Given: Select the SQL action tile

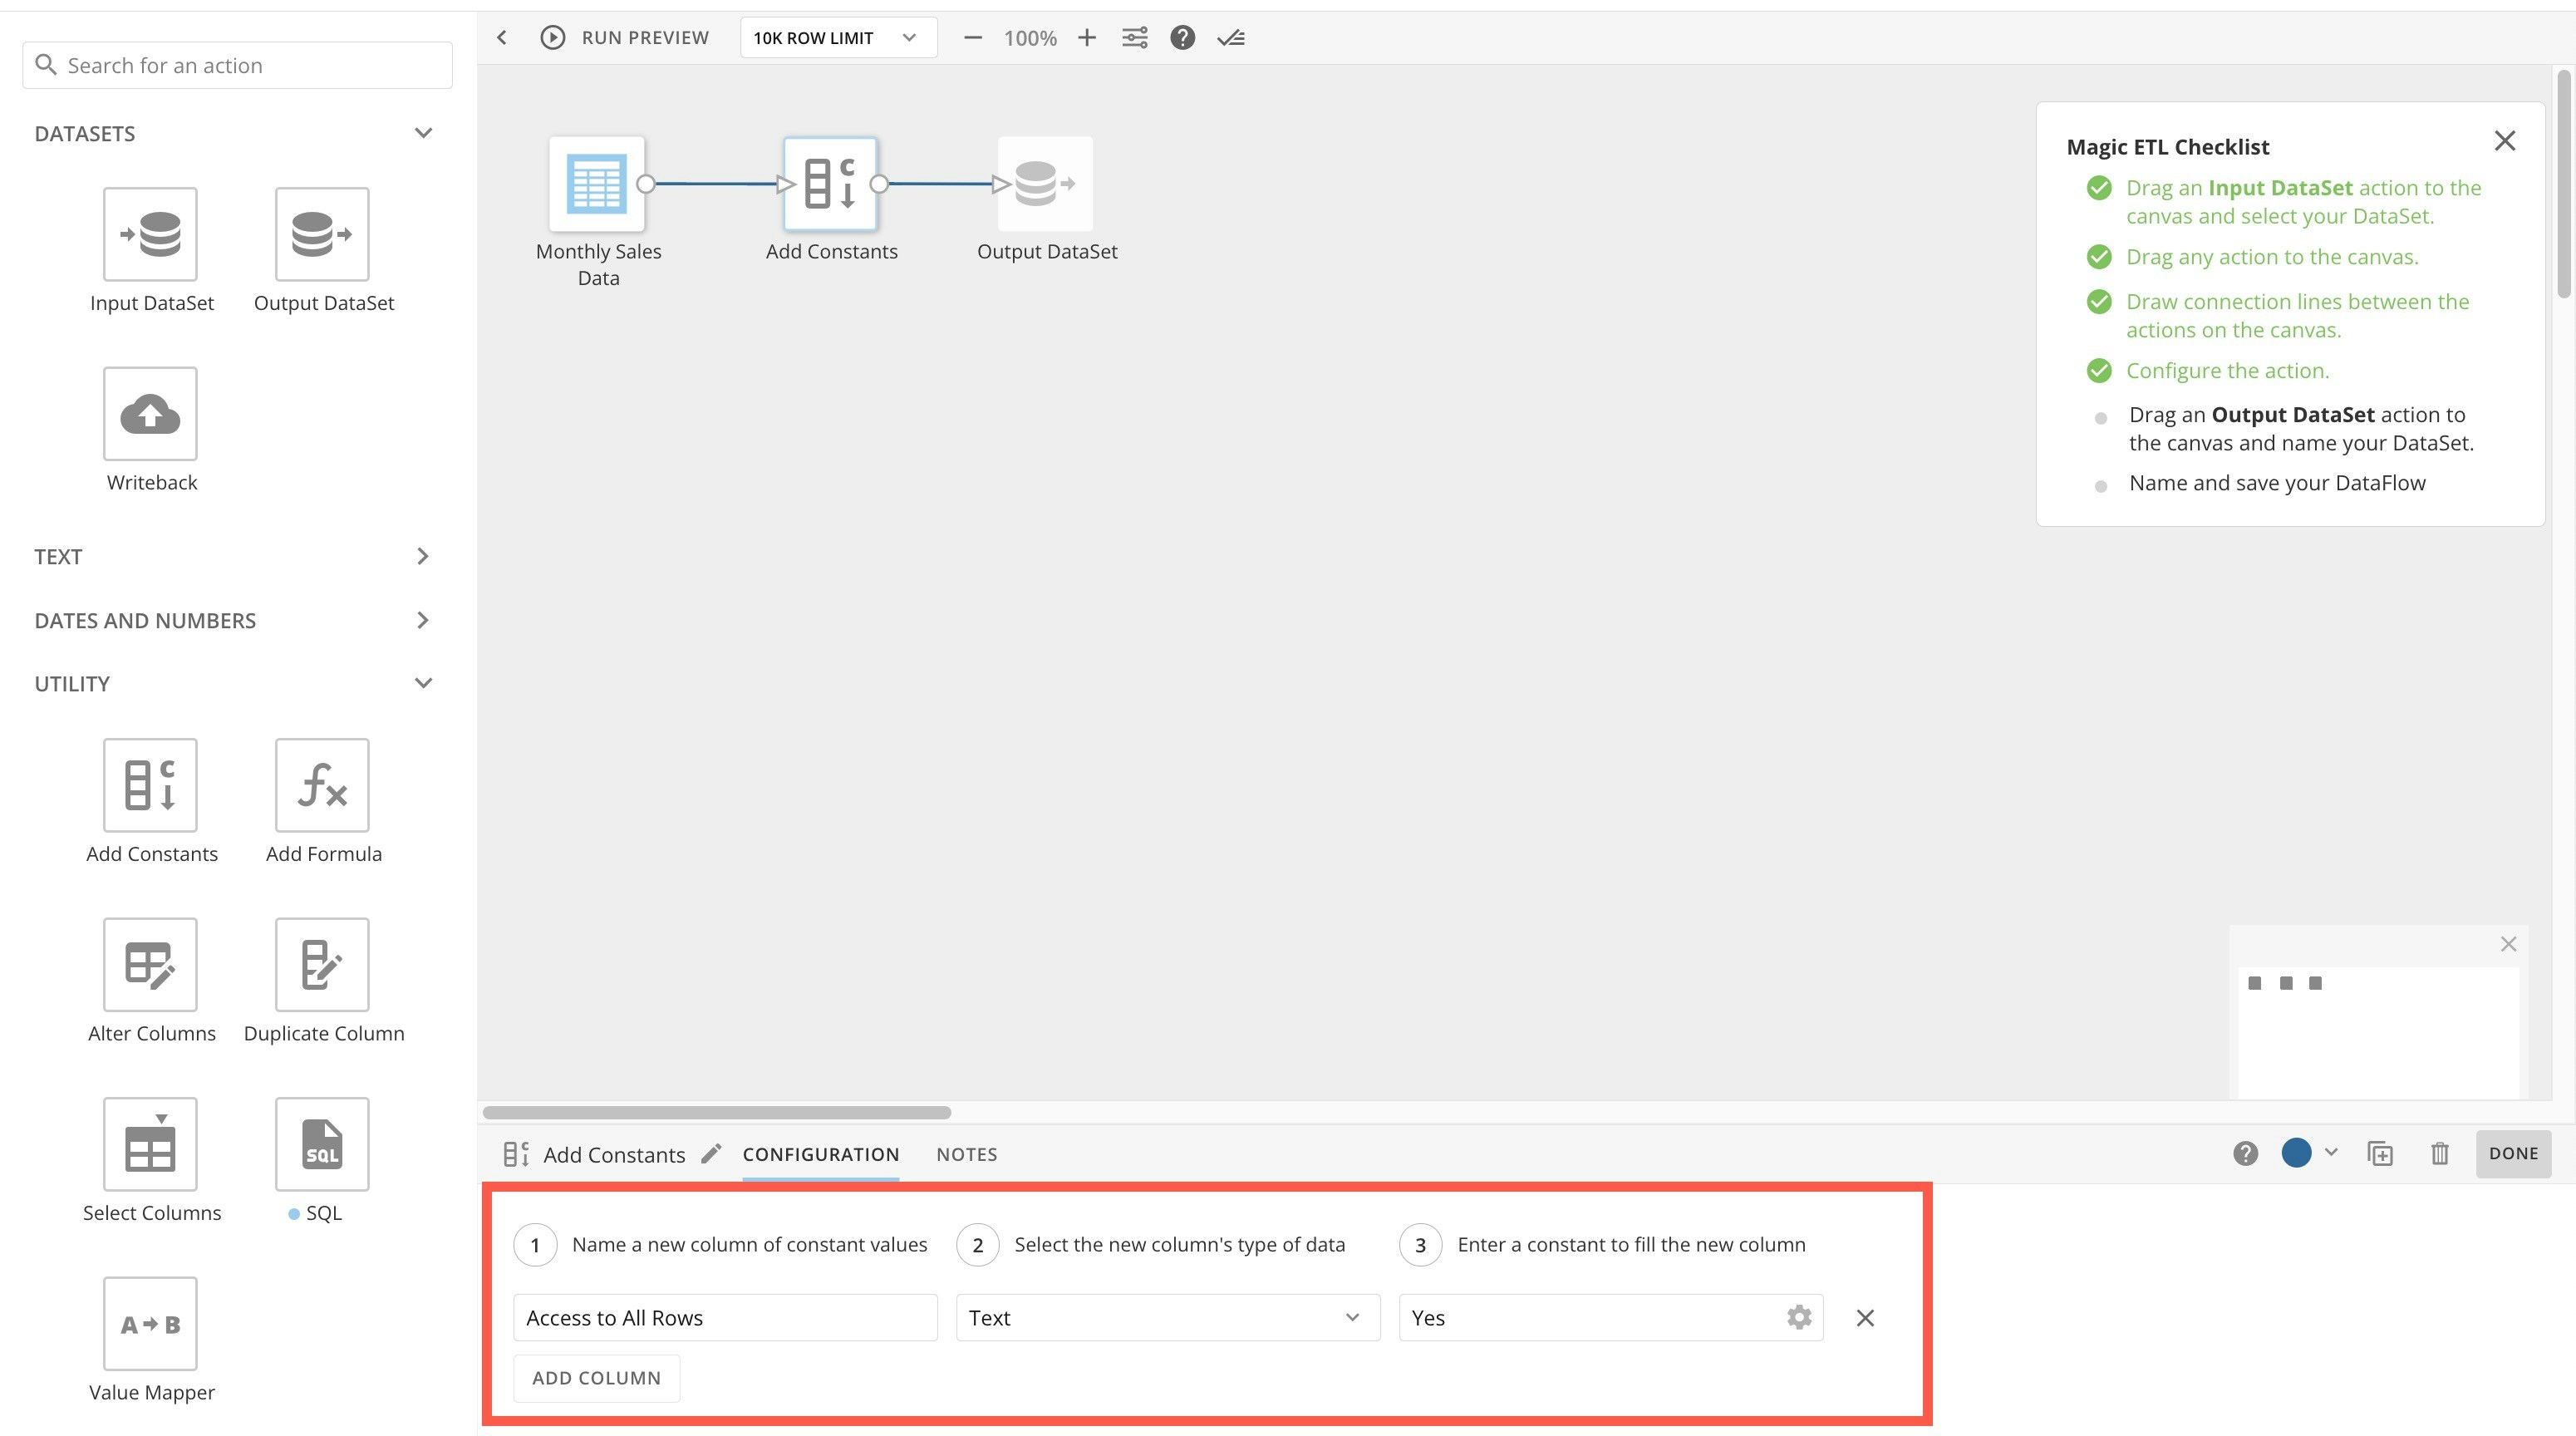Looking at the screenshot, I should (322, 1144).
